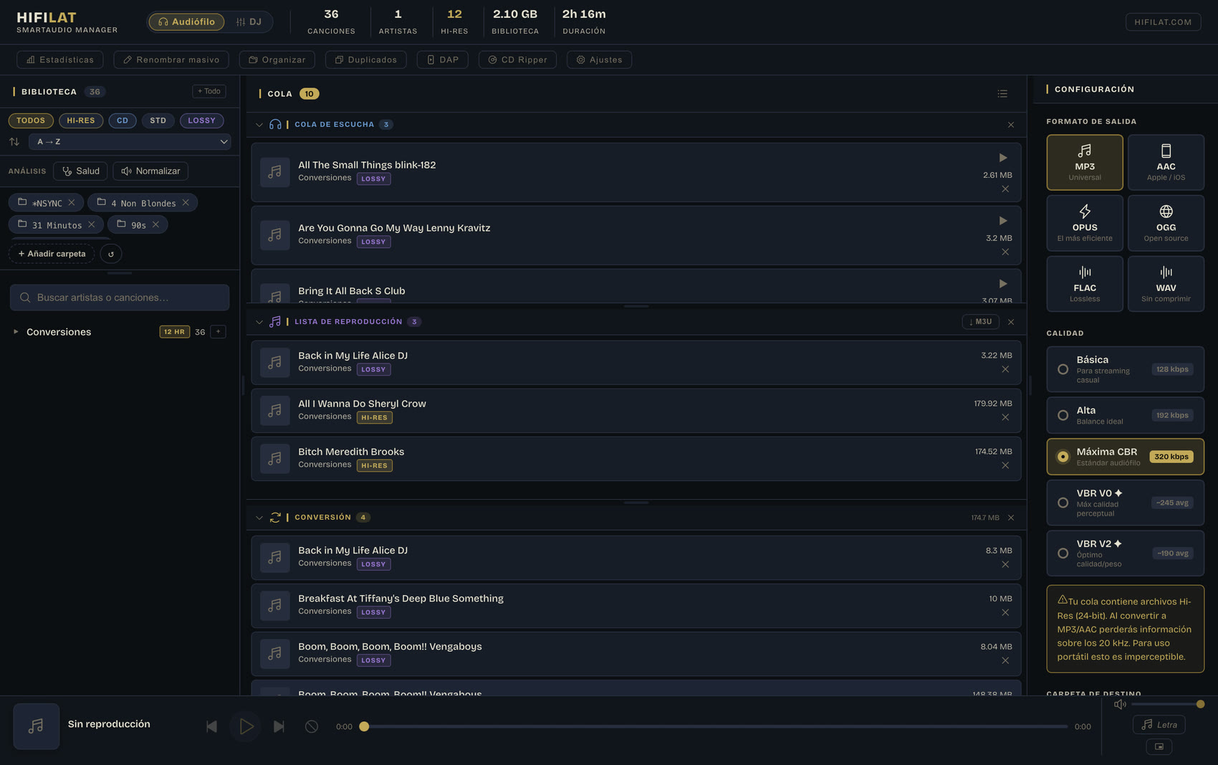Switch to DJ mode
Viewport: 1218px width, 765px height.
point(249,22)
